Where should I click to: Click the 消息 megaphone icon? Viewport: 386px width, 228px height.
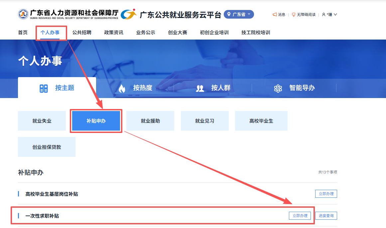tap(275, 15)
